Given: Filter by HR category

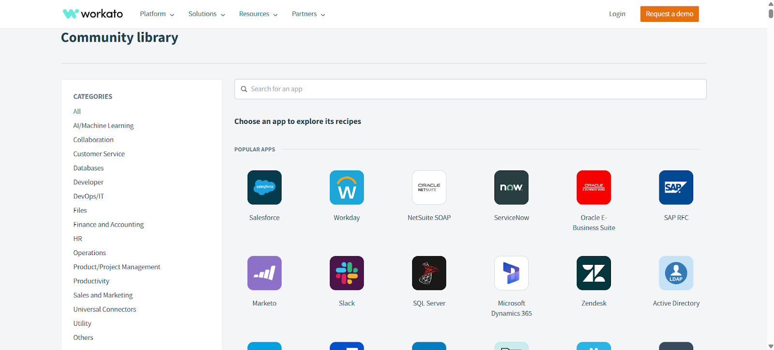Looking at the screenshot, I should (x=78, y=239).
